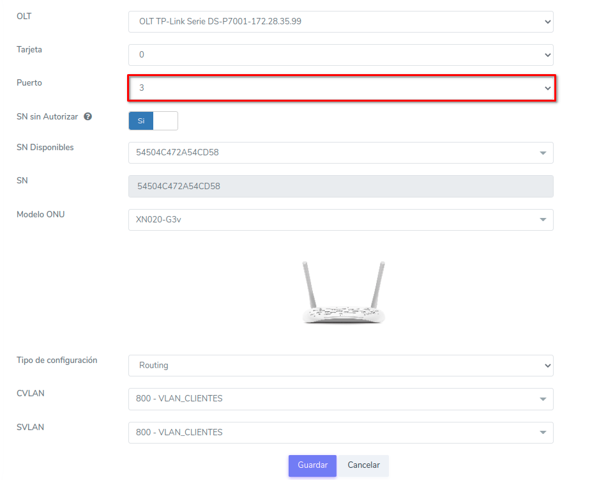Click the SN Disponibles label
This screenshot has height=480, width=606.
(x=45, y=147)
